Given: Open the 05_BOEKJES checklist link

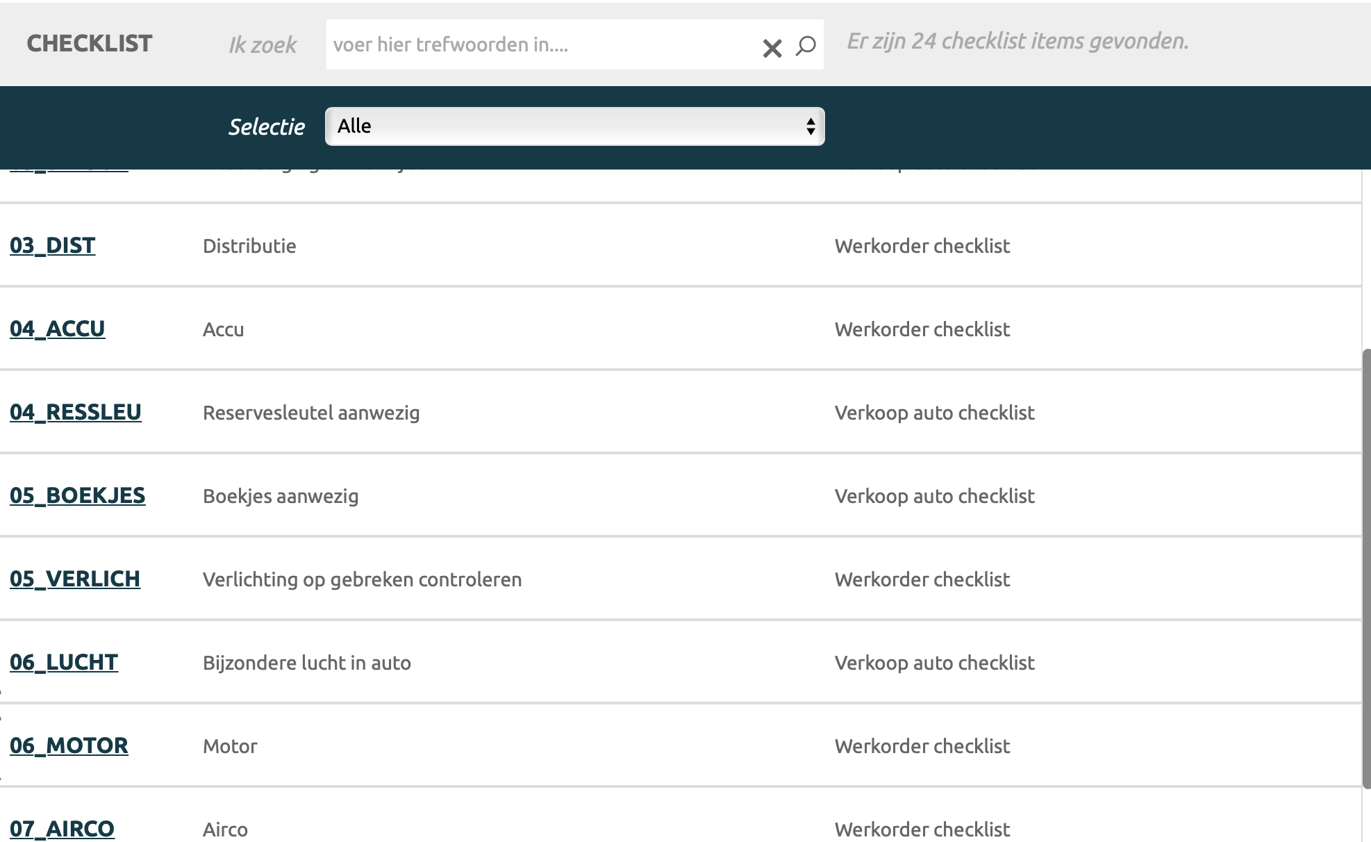Looking at the screenshot, I should point(78,495).
